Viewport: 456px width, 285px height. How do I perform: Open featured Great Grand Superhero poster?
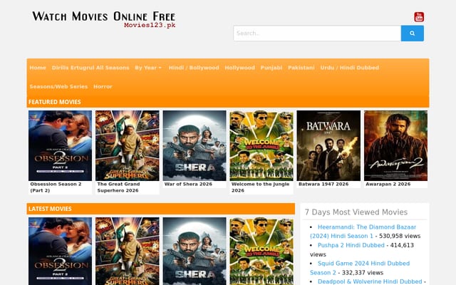[x=128, y=145]
